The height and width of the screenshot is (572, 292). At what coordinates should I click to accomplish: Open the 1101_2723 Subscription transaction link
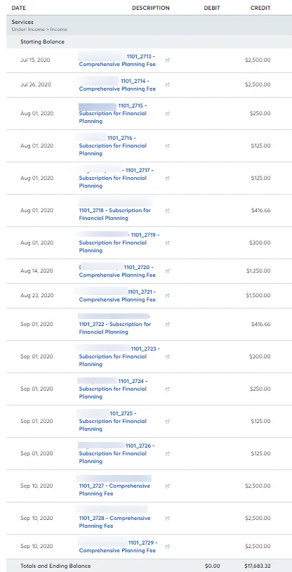[119, 356]
